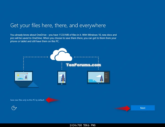Open the Ease of Access icon
The width and height of the screenshot is (165, 127).
(x=14, y=108)
